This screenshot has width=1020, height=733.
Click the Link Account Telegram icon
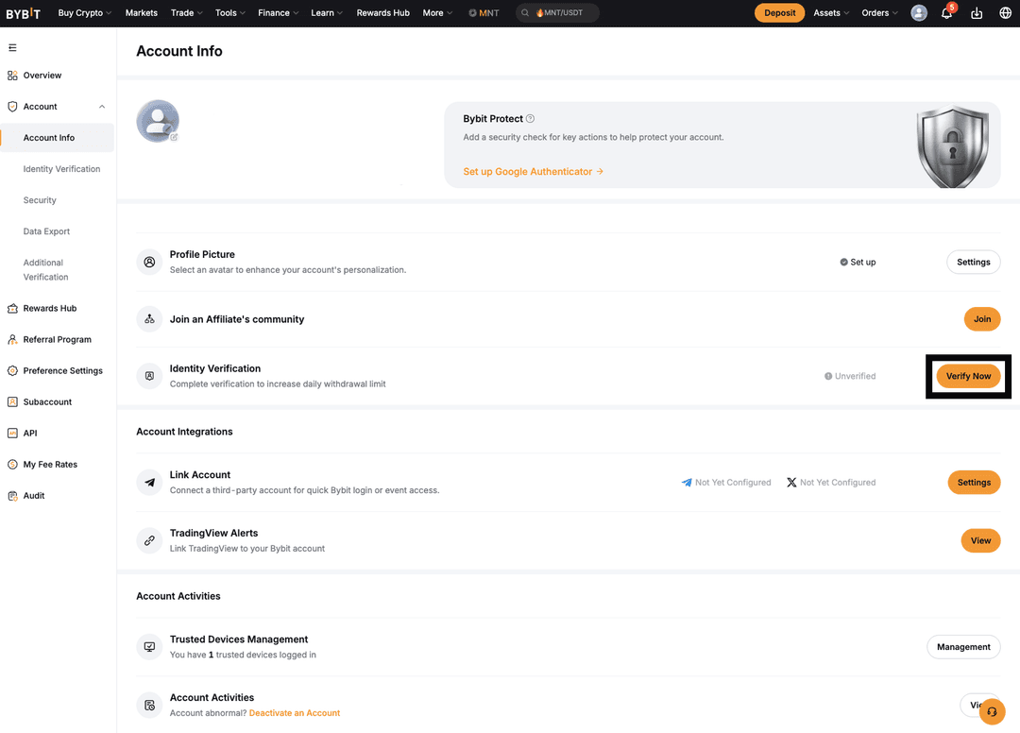click(149, 483)
